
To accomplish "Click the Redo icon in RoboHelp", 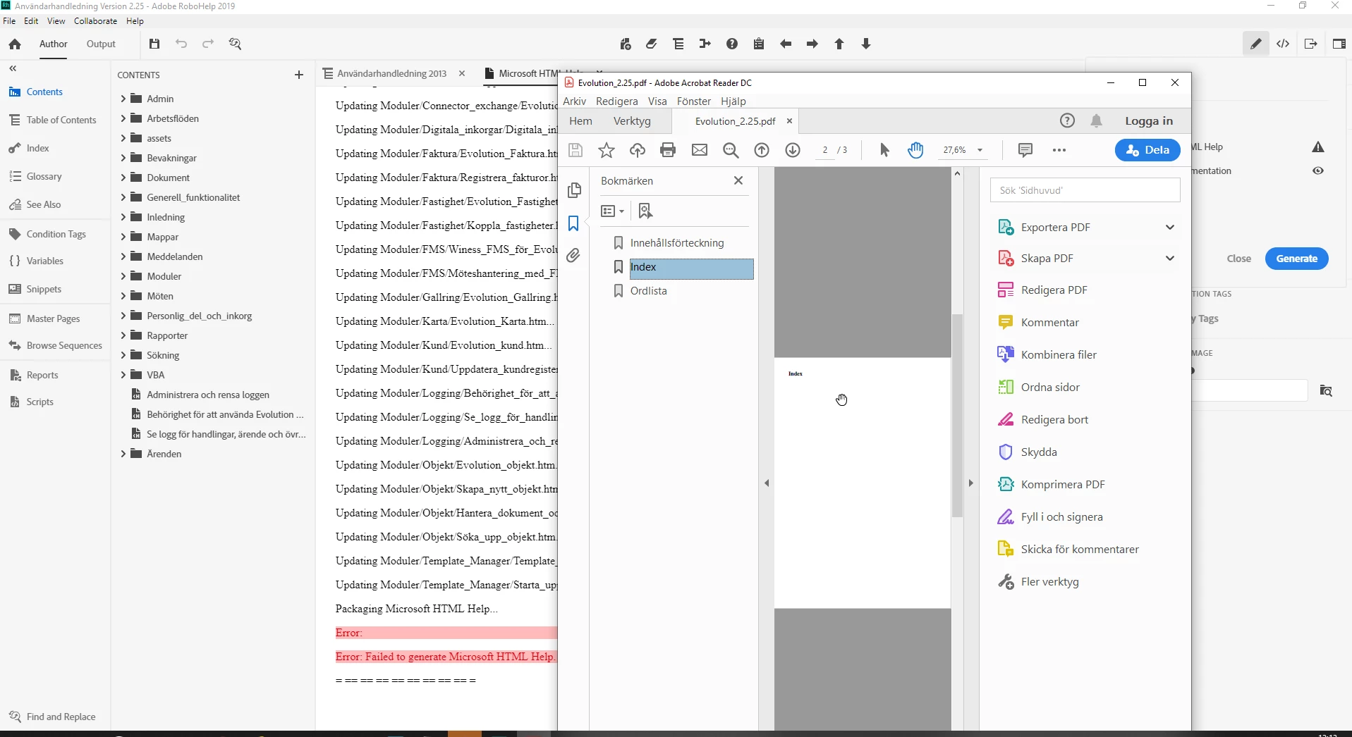I will click(208, 44).
